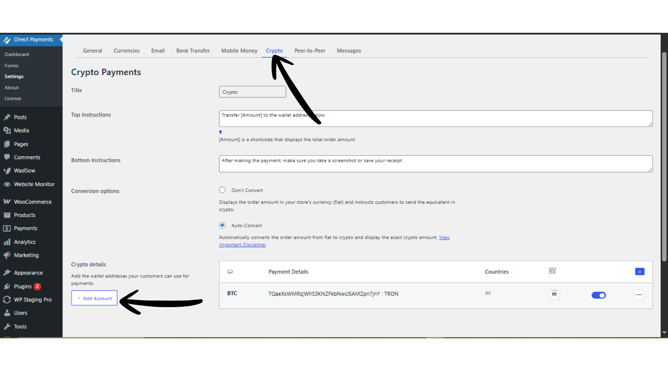Image resolution: width=668 pixels, height=376 pixels.
Task: Select the Don't Convert radio option
Action: point(222,190)
